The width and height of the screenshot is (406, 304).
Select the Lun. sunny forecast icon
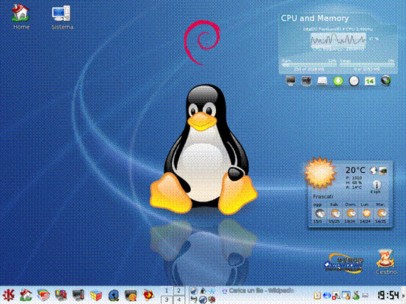tap(366, 214)
